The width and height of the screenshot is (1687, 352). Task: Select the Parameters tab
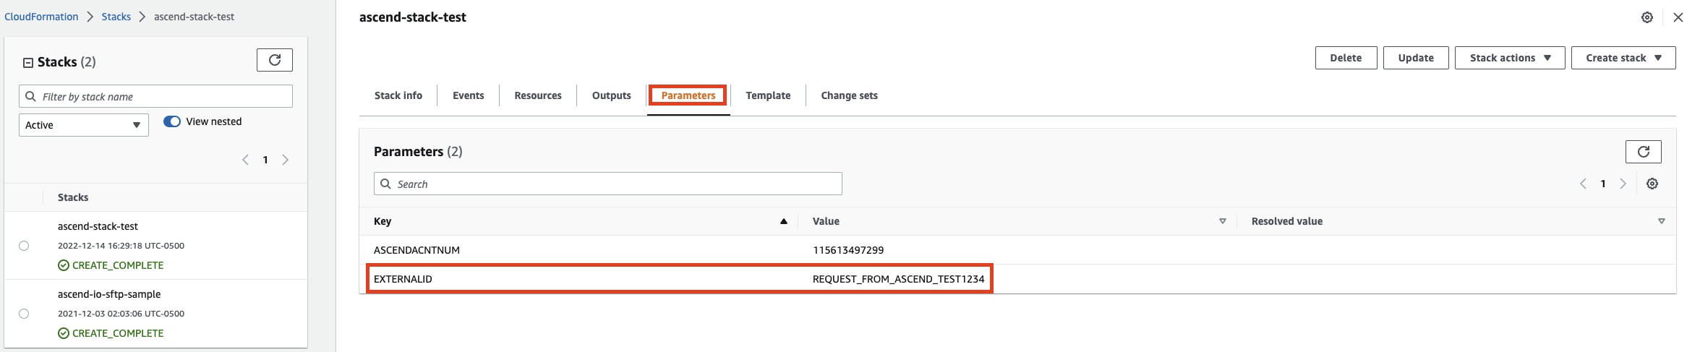(x=688, y=95)
